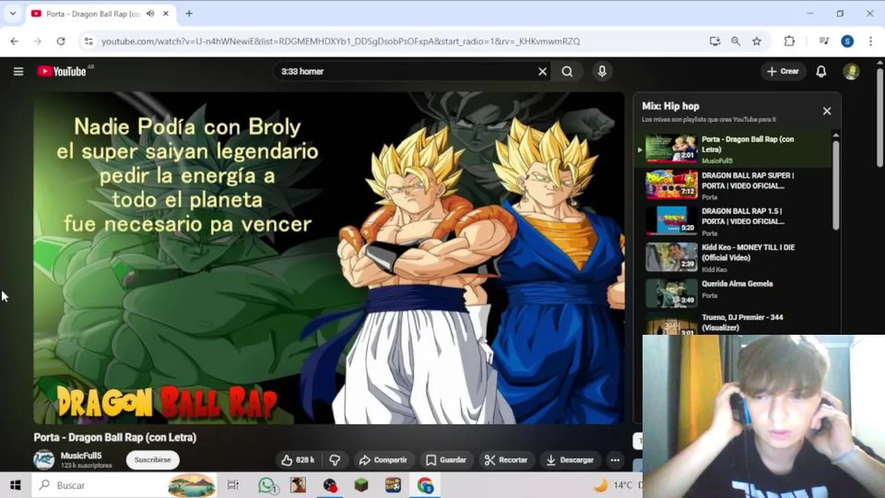
Task: Click the Mix: Hip hop playlist title
Action: point(670,106)
